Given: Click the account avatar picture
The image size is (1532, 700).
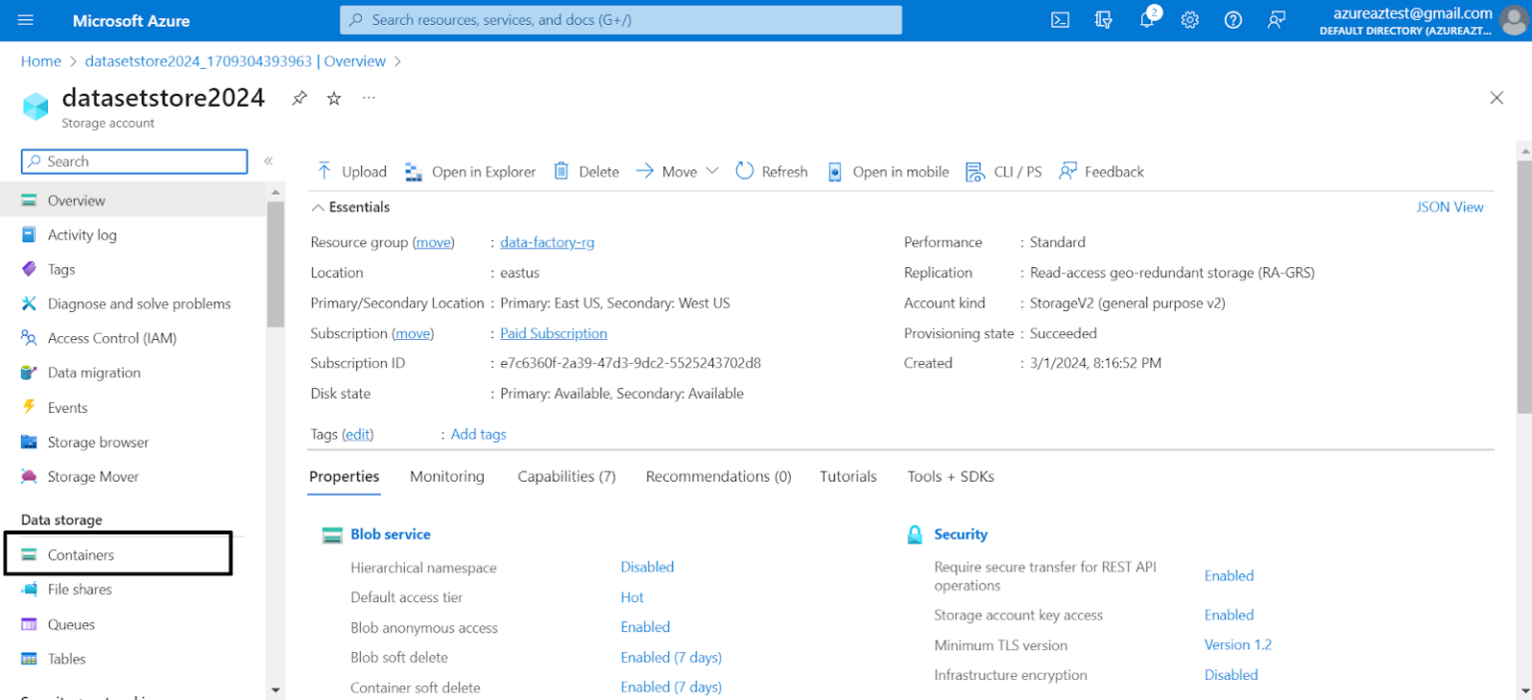Looking at the screenshot, I should click(x=1514, y=20).
